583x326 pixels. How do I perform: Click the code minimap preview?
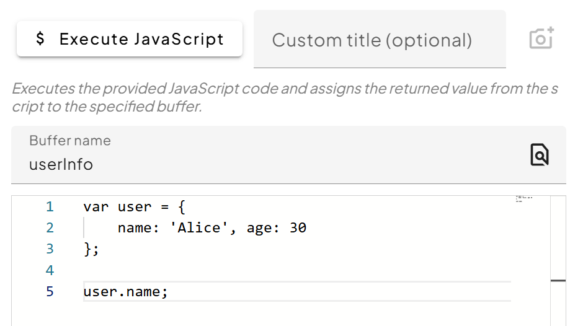524,198
